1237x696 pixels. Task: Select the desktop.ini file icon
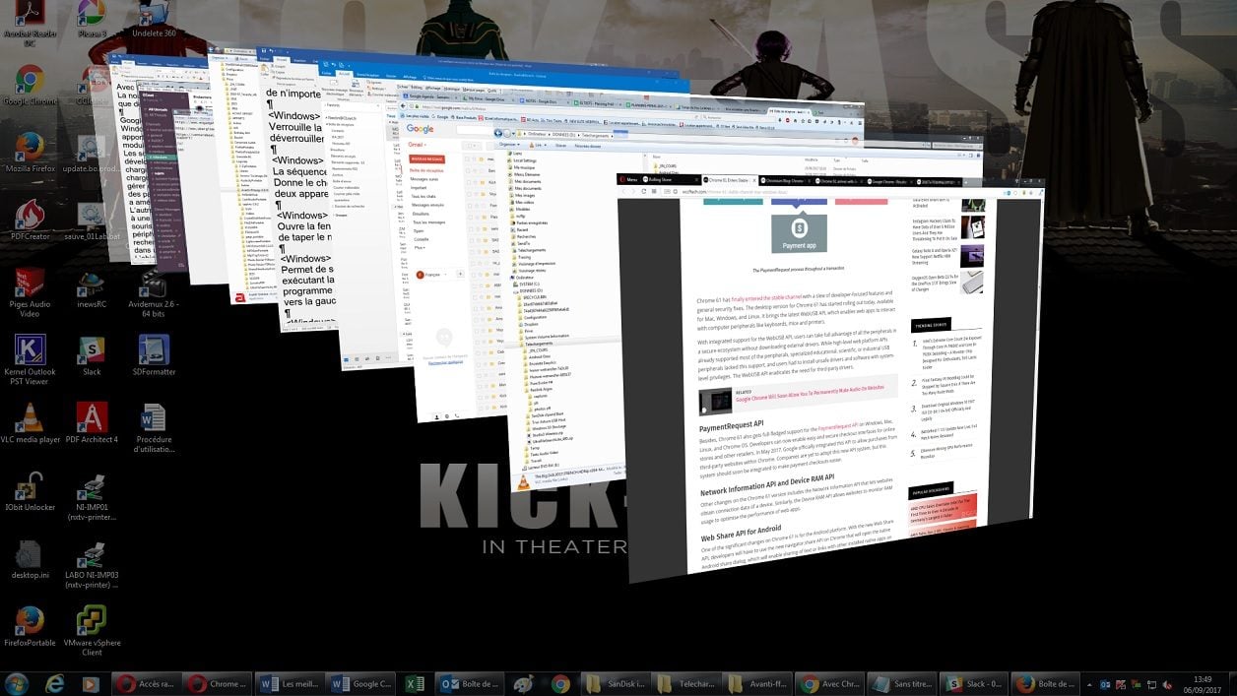click(x=30, y=559)
